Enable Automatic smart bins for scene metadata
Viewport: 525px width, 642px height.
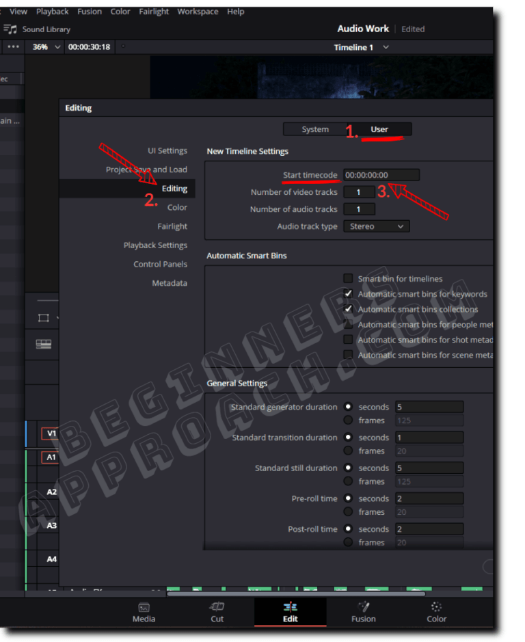tap(348, 355)
